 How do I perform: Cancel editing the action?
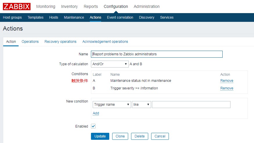[x=160, y=136]
